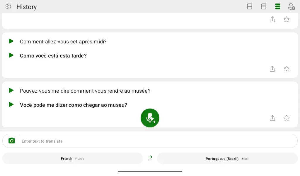Switch to single-page document view icon
This screenshot has width=300, height=176.
click(264, 7)
